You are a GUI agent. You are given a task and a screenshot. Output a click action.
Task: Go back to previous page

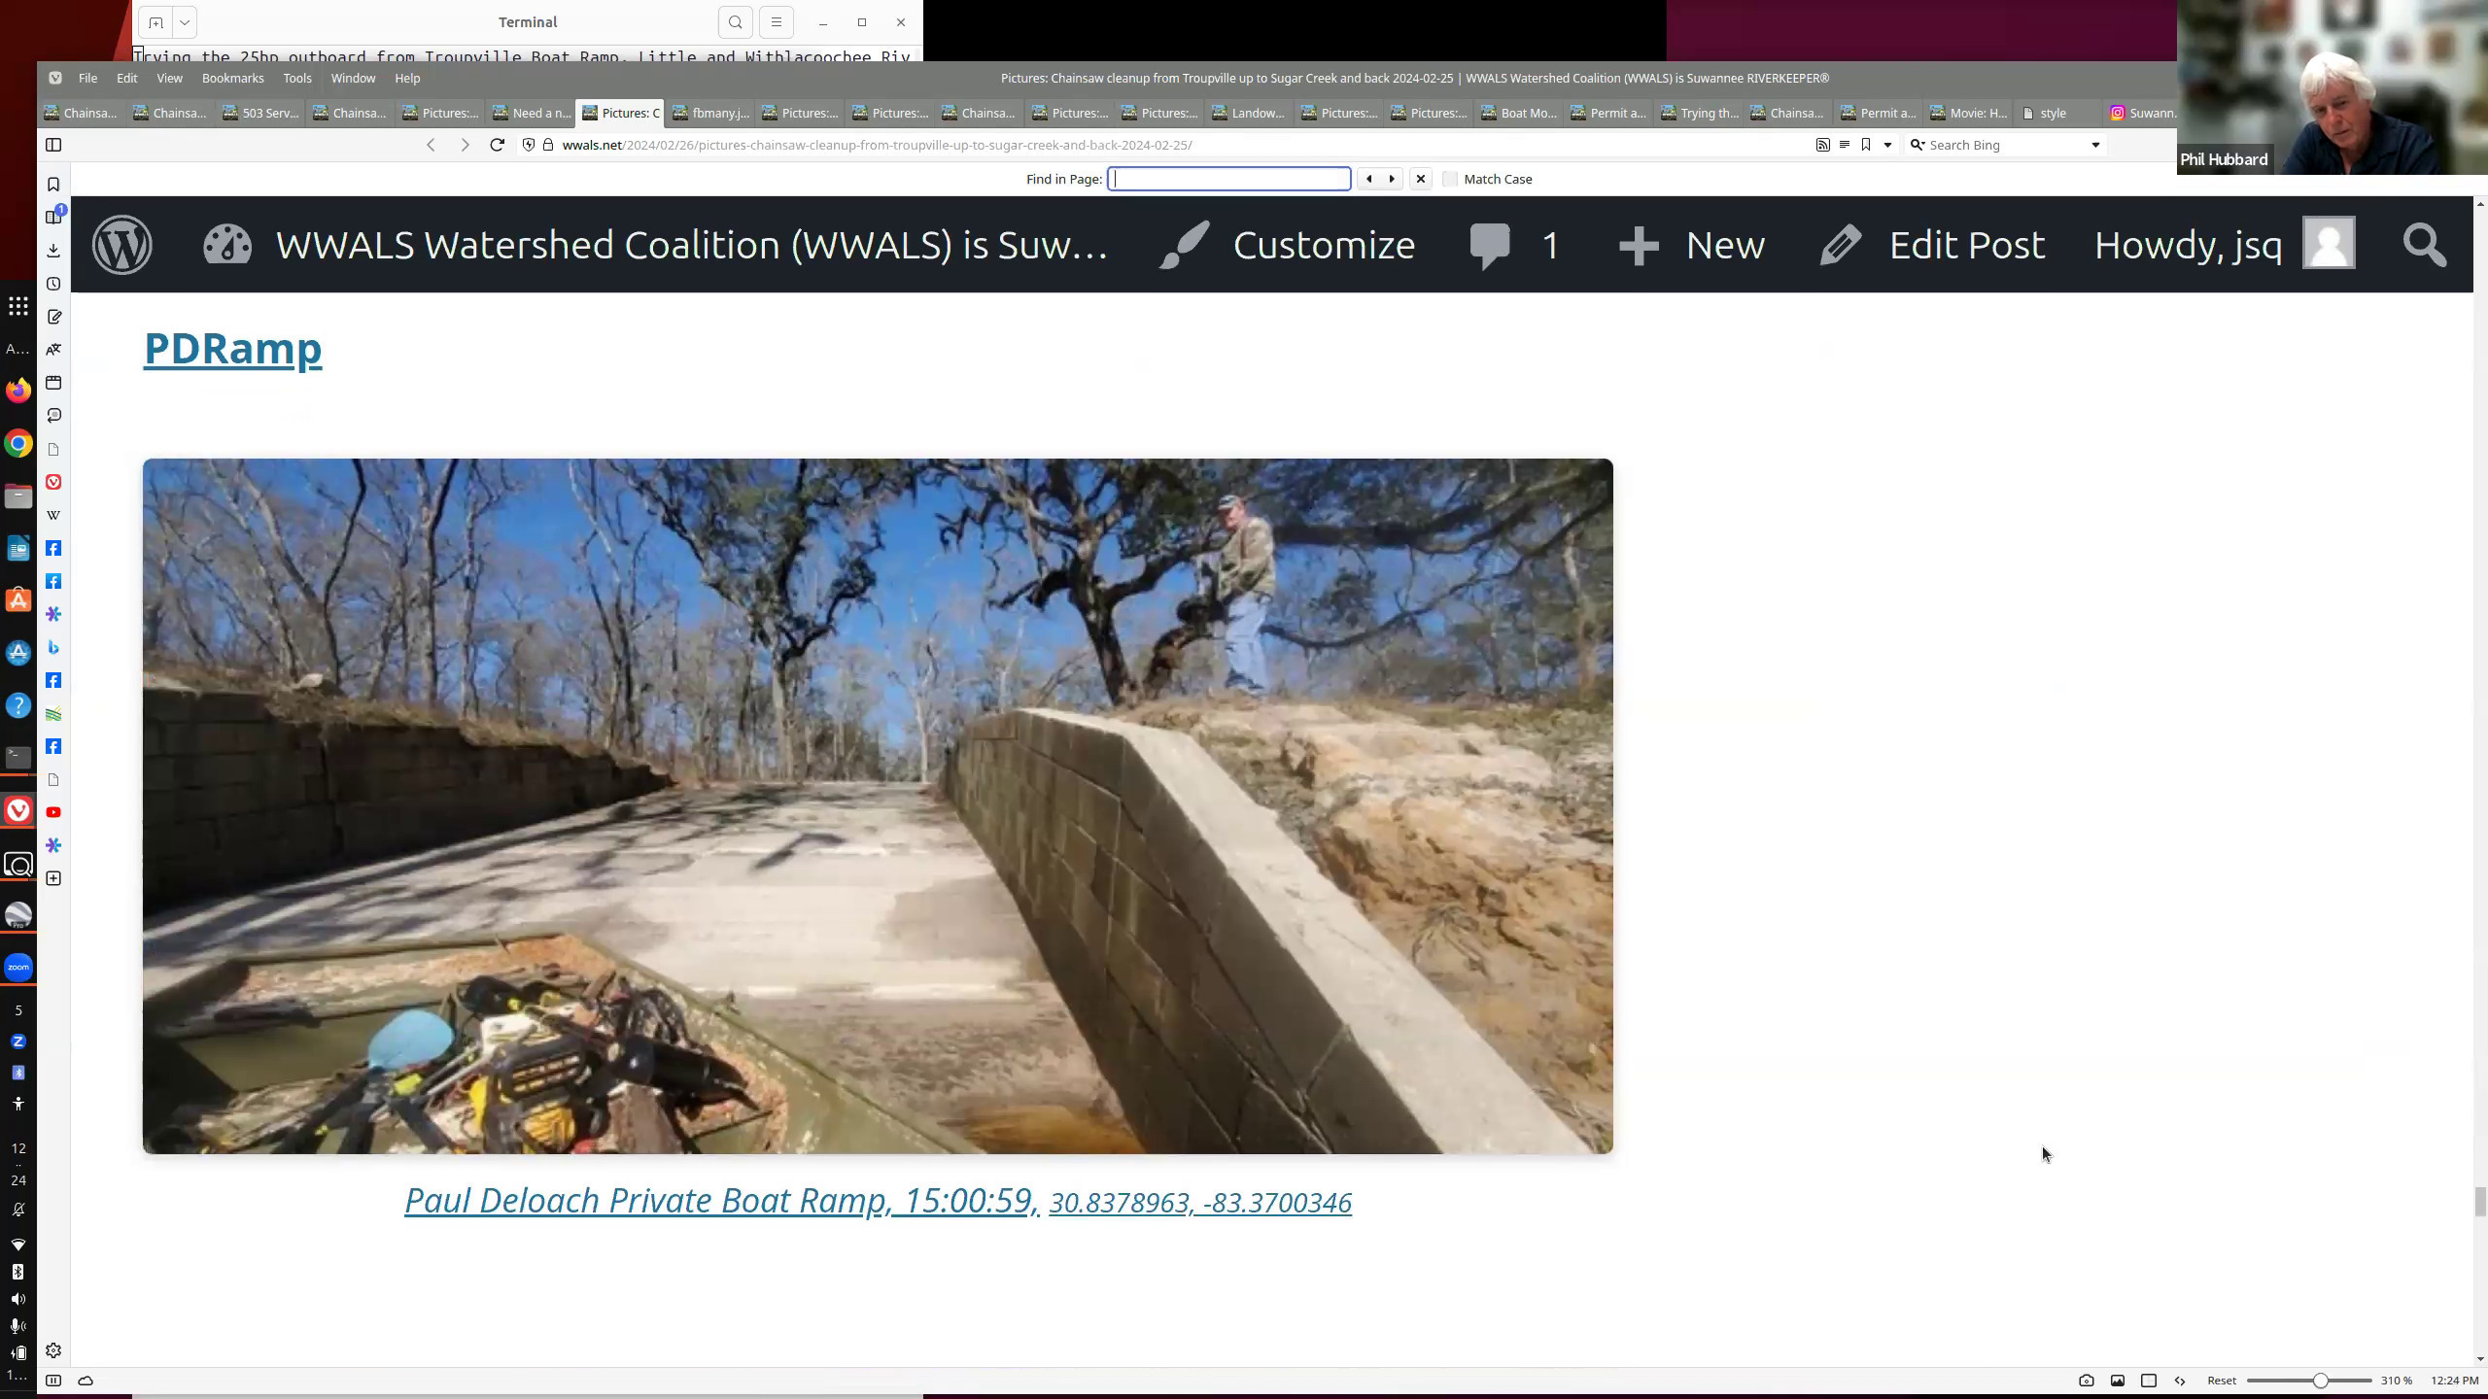(x=431, y=145)
